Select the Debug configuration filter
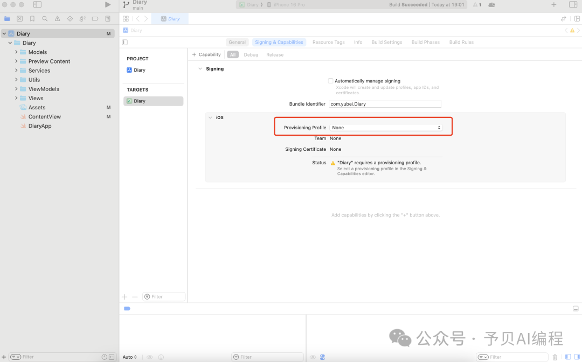Viewport: 582px width, 362px height. [251, 54]
